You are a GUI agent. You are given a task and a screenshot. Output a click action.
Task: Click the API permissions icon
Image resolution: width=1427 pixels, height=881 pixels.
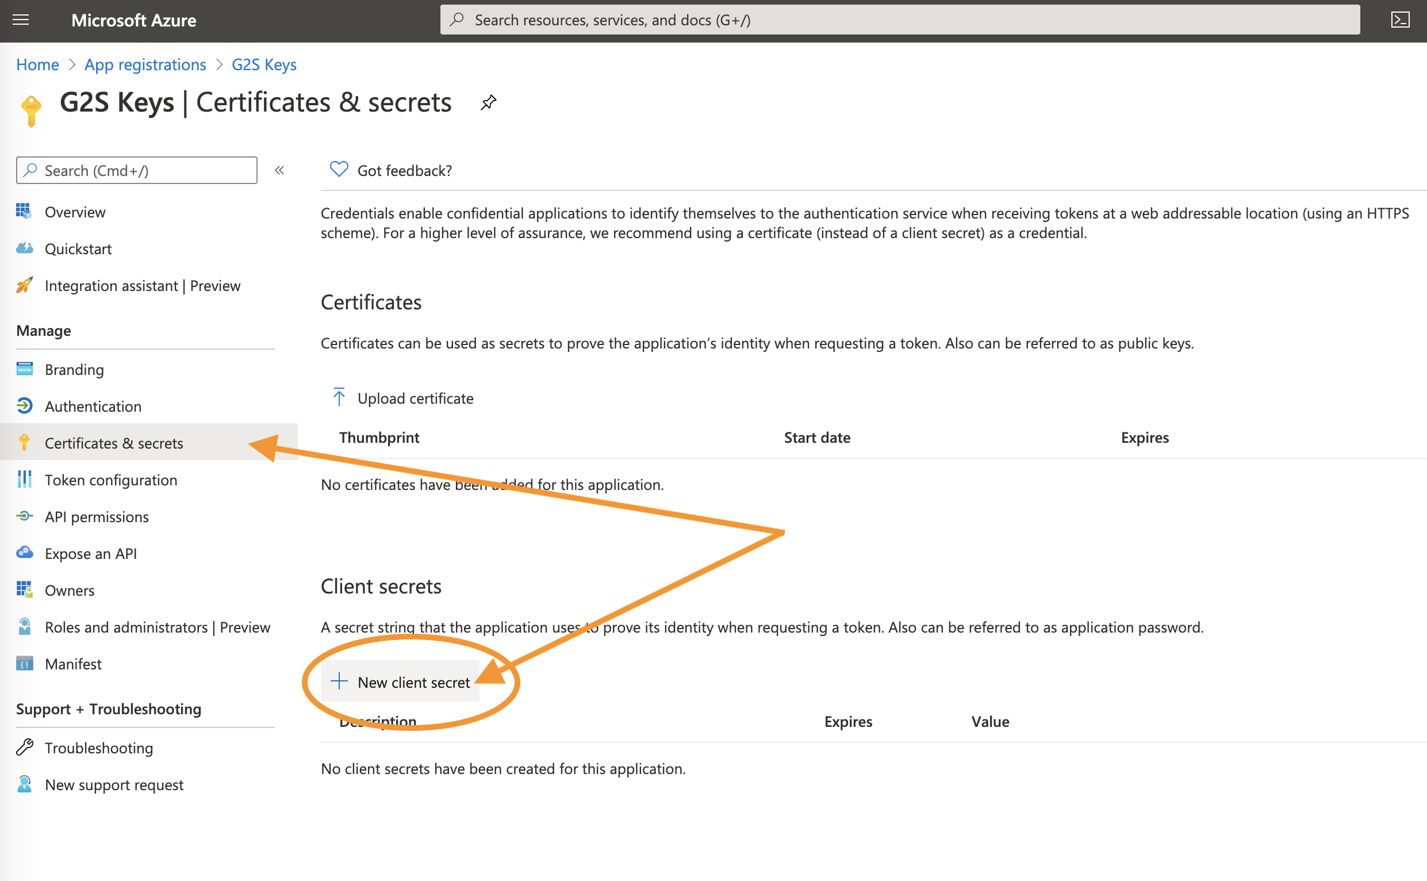[x=25, y=516]
